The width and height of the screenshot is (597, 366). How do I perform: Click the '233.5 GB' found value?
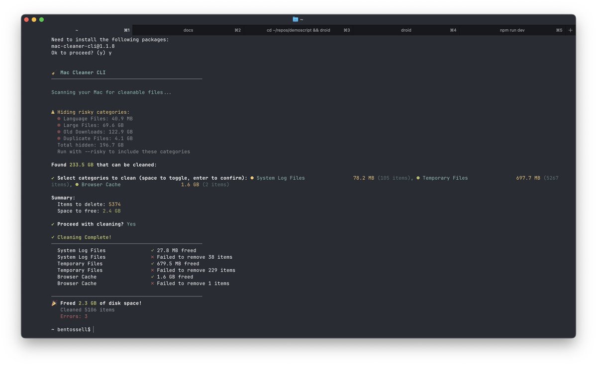[x=82, y=165]
